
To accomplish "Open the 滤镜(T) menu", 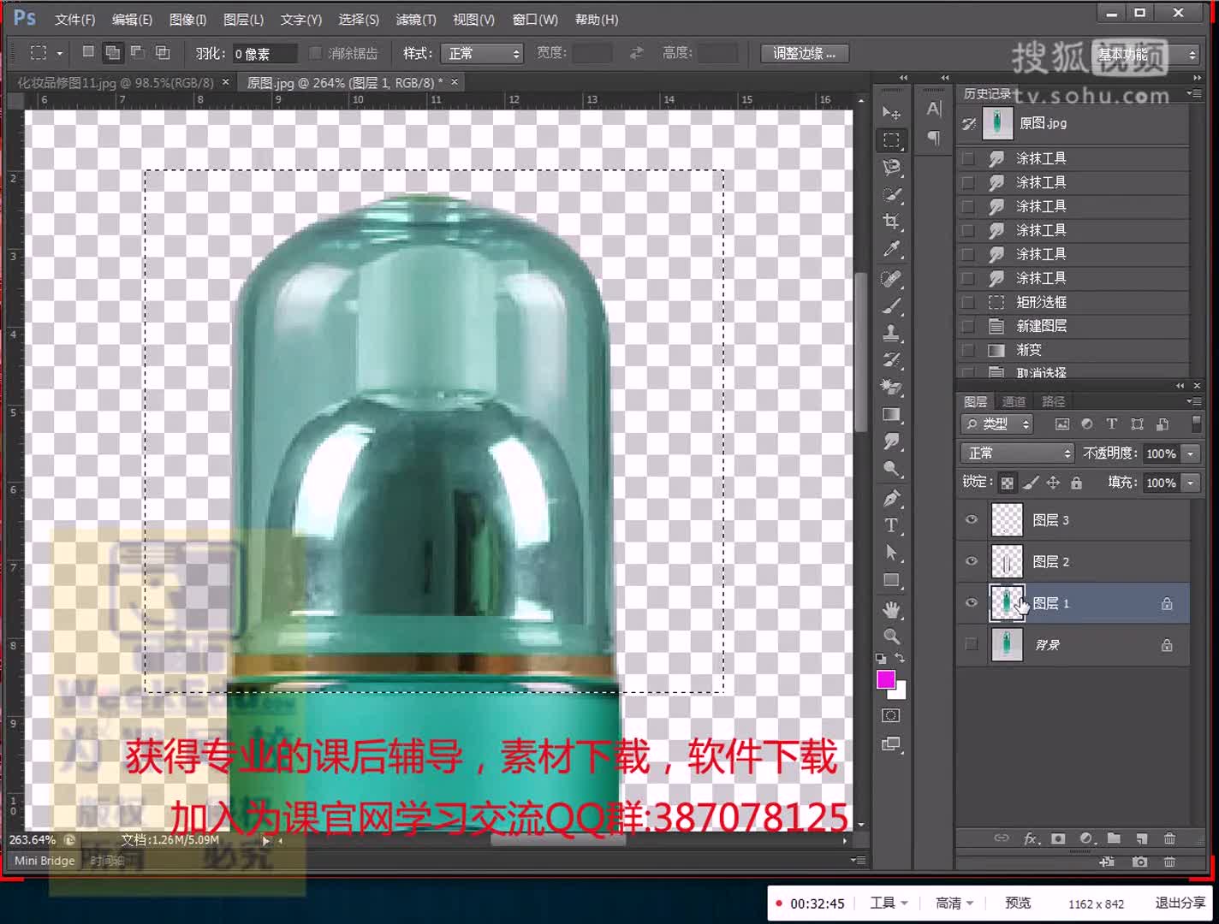I will (416, 20).
